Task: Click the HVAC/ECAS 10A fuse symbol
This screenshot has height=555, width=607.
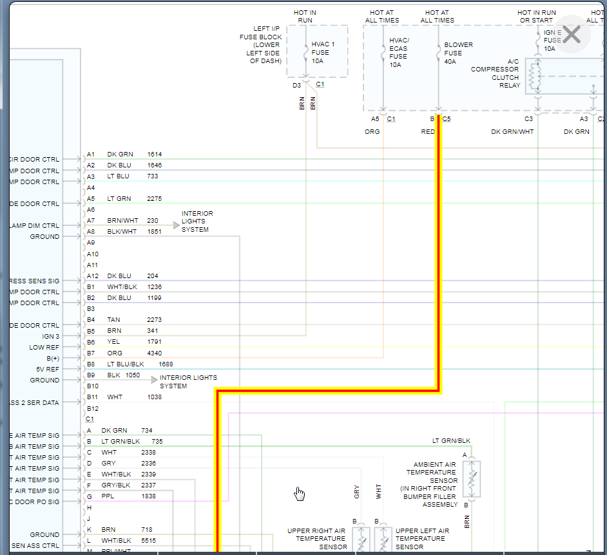Action: 383,52
